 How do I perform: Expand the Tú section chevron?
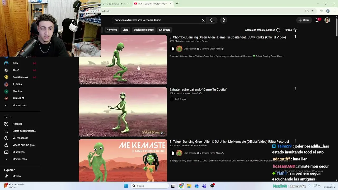10,117
